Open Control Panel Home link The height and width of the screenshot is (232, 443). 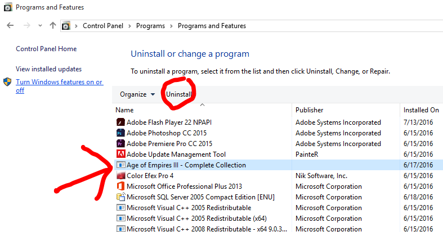pyautogui.click(x=46, y=49)
